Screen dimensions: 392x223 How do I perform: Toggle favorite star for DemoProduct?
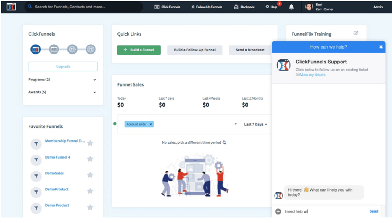pyautogui.click(x=90, y=191)
